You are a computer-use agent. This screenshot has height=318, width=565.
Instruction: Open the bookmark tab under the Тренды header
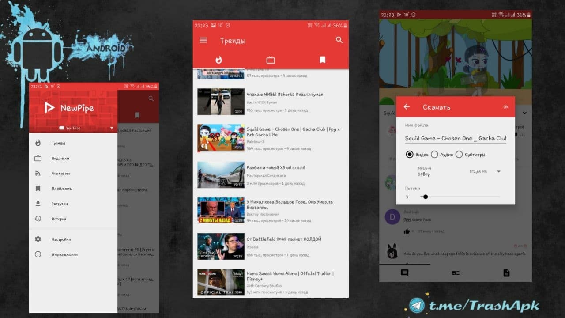click(323, 60)
